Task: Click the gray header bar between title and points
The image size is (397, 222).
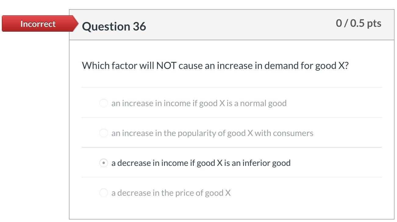Action: click(241, 25)
